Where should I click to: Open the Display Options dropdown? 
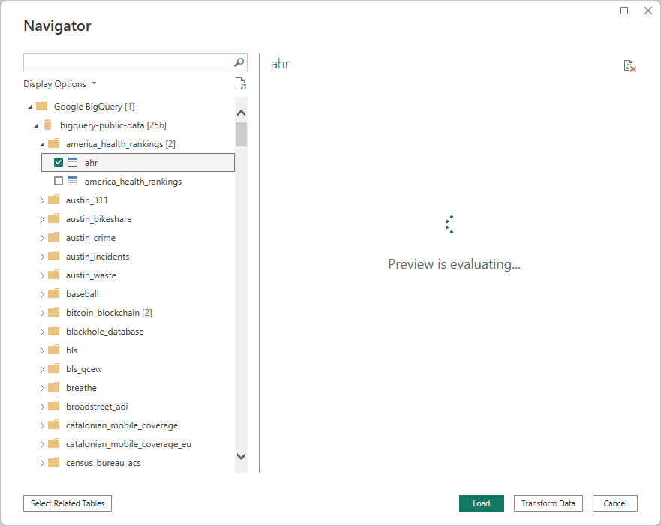tap(60, 84)
